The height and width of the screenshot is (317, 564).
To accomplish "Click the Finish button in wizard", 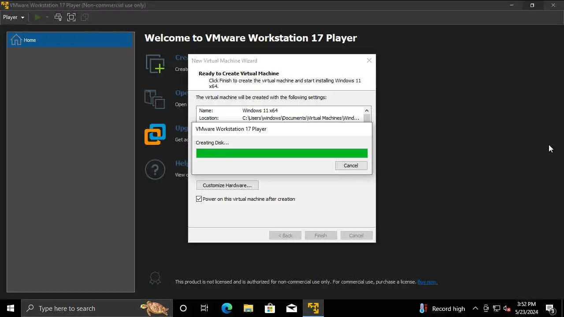I will pyautogui.click(x=321, y=236).
